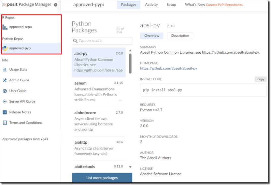
Task: Click the aenum version 3.1.15 label
Action: point(118,83)
